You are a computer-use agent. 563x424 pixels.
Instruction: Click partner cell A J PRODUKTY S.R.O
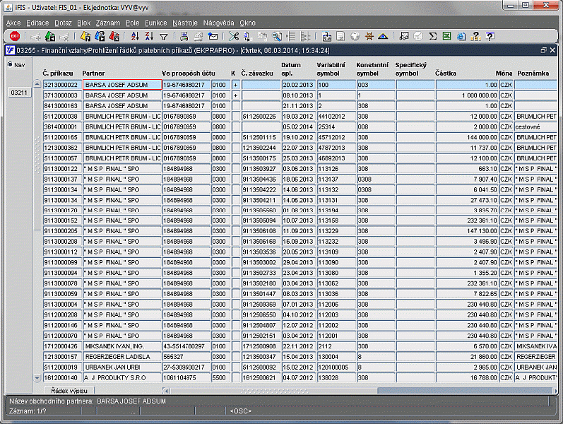click(x=122, y=377)
